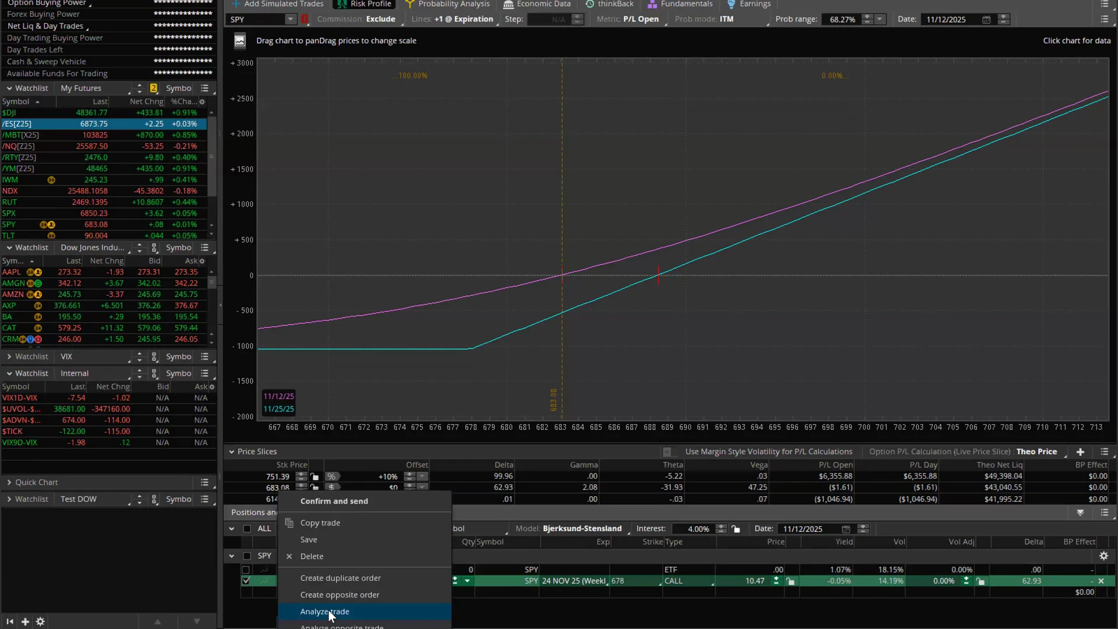This screenshot has width=1118, height=629.
Task: Click the add gadget plus icon at sidebar bottom
Action: [x=25, y=621]
